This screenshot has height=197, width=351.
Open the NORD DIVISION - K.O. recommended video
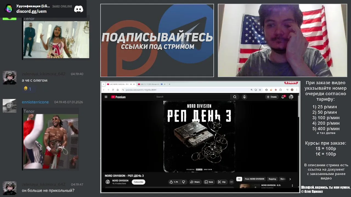pyautogui.click(x=271, y=185)
